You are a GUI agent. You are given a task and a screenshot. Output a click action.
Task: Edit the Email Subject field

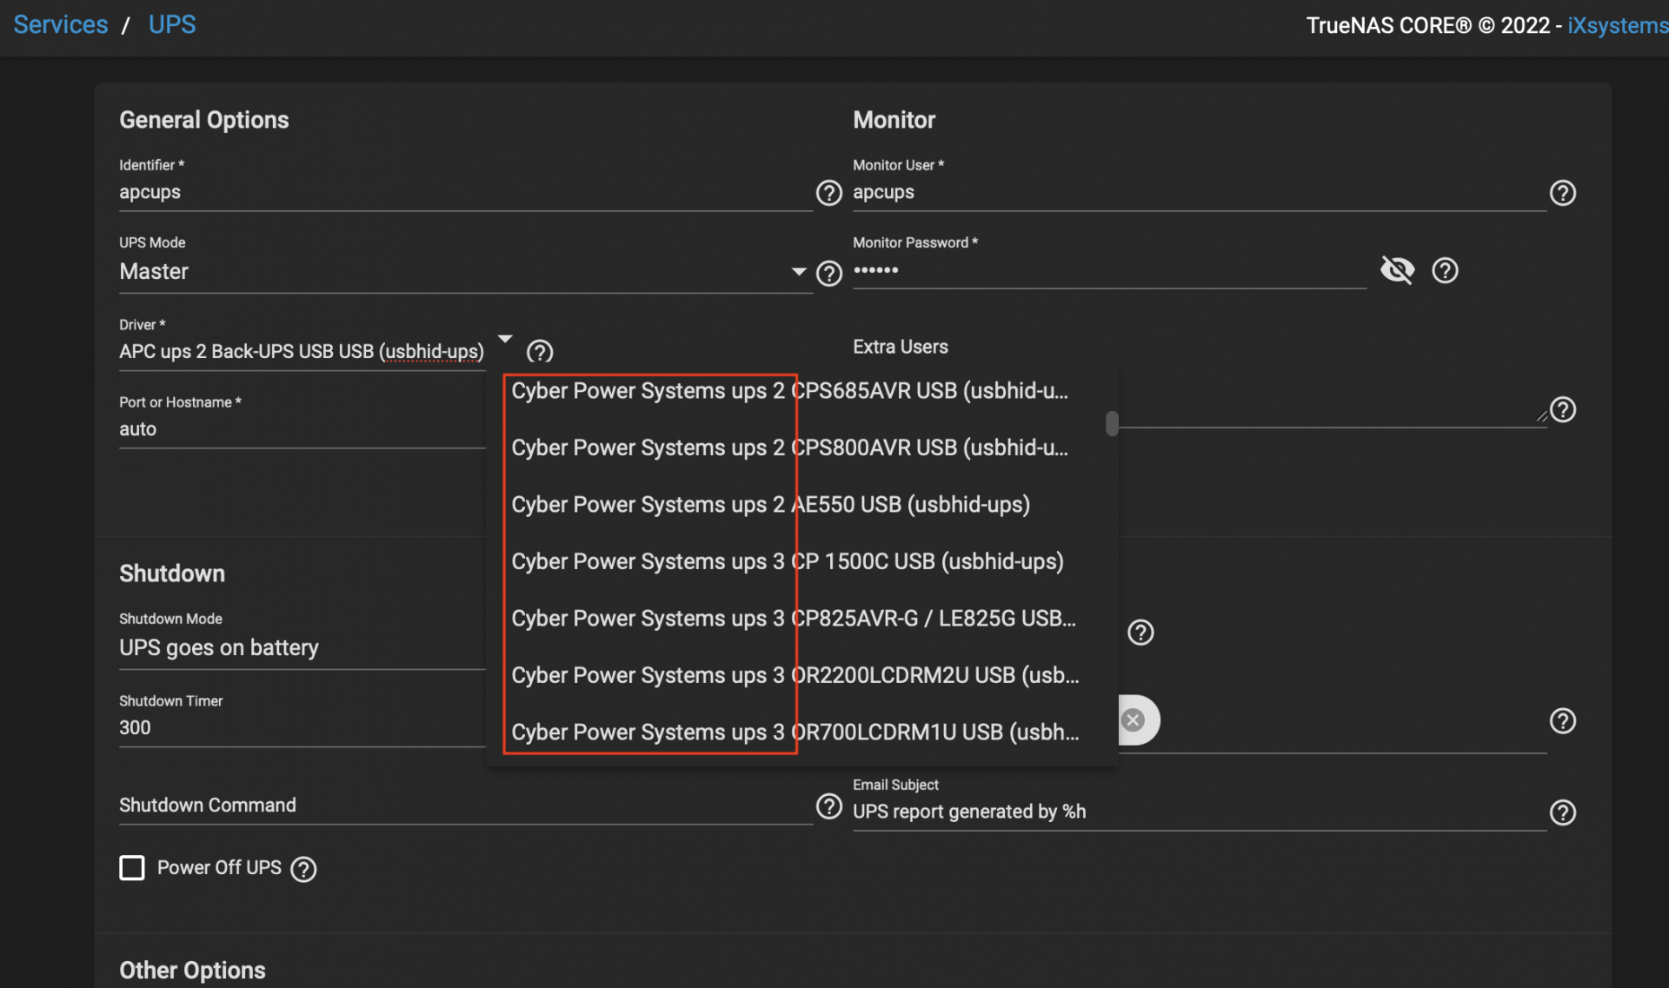coord(1199,812)
